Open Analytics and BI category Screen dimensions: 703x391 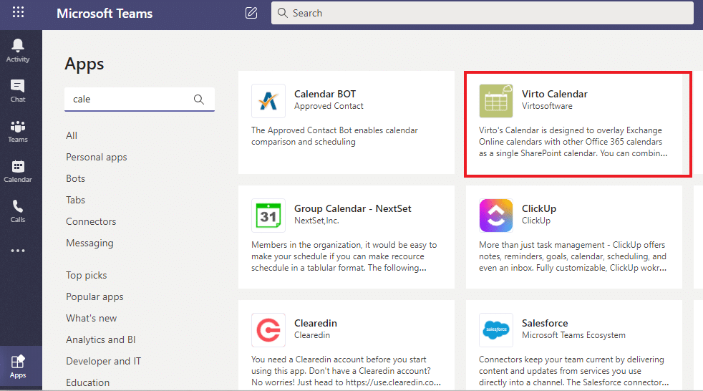(x=101, y=340)
